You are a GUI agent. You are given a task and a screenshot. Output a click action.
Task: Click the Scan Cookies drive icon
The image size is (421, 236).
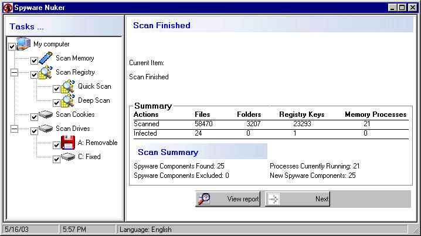(46, 114)
